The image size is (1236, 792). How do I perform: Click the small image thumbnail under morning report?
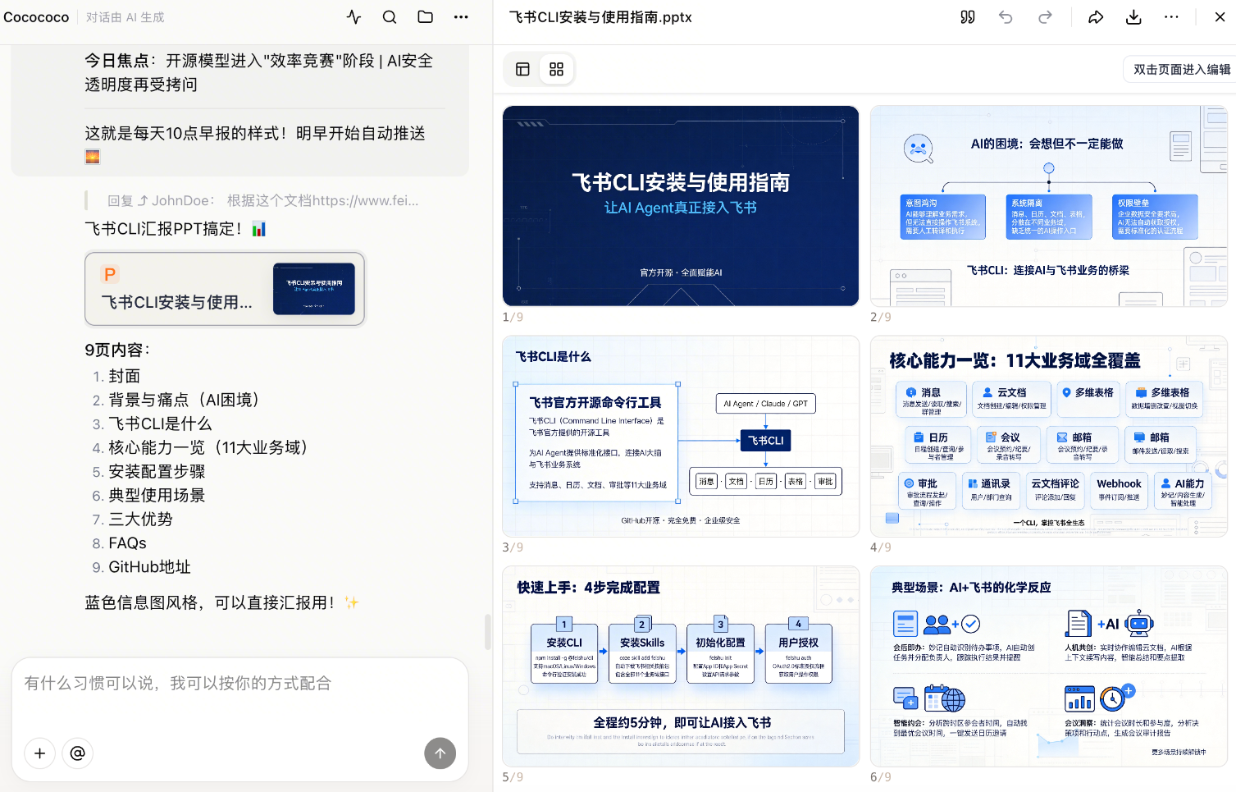click(93, 157)
